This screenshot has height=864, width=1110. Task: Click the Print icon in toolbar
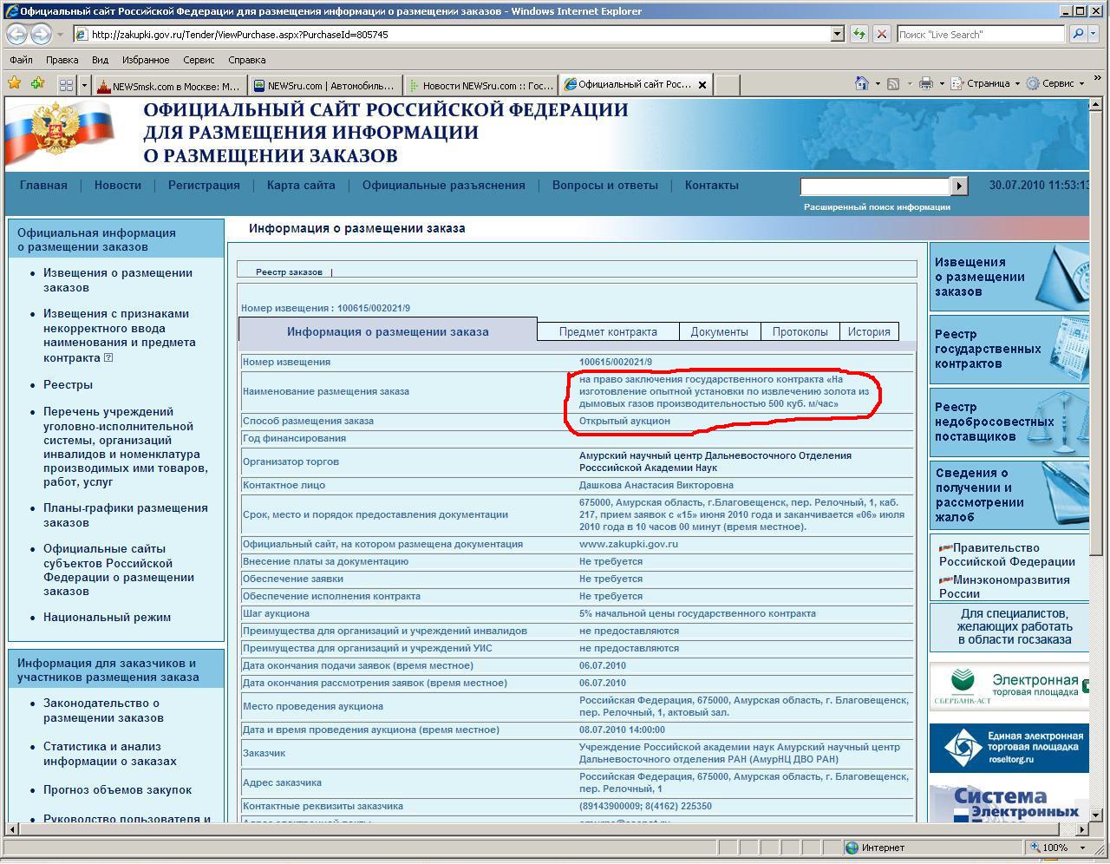[x=925, y=83]
